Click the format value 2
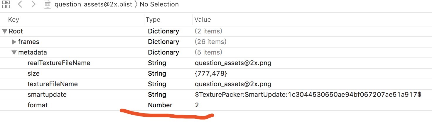 197,105
